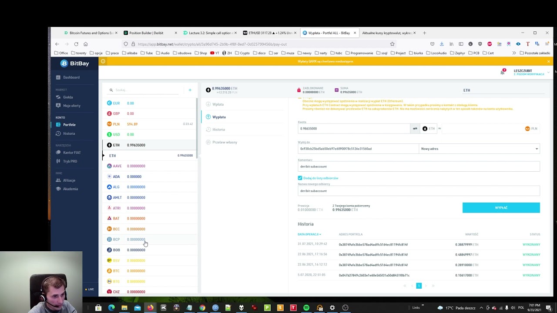Select the ALG wallet icon
Viewport: 557px width, 313px height.
(109, 187)
